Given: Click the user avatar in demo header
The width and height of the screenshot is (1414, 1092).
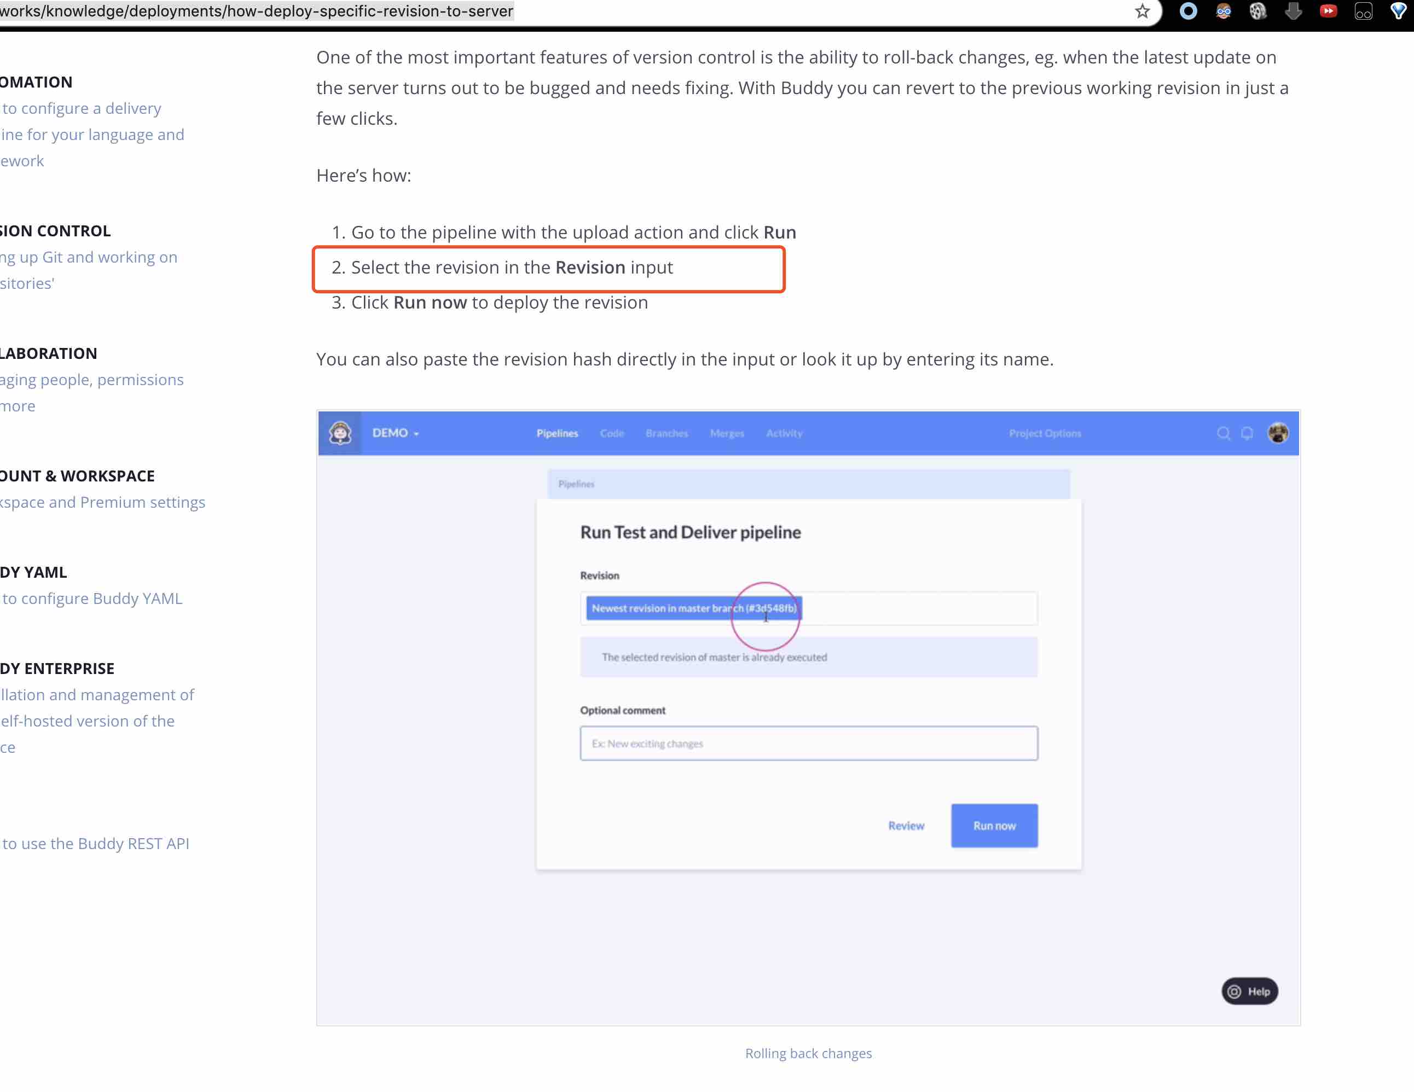Looking at the screenshot, I should tap(1277, 433).
